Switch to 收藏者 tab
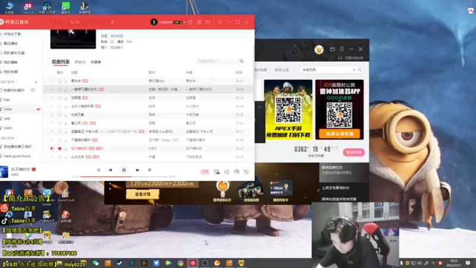The image size is (476, 268). [96, 62]
